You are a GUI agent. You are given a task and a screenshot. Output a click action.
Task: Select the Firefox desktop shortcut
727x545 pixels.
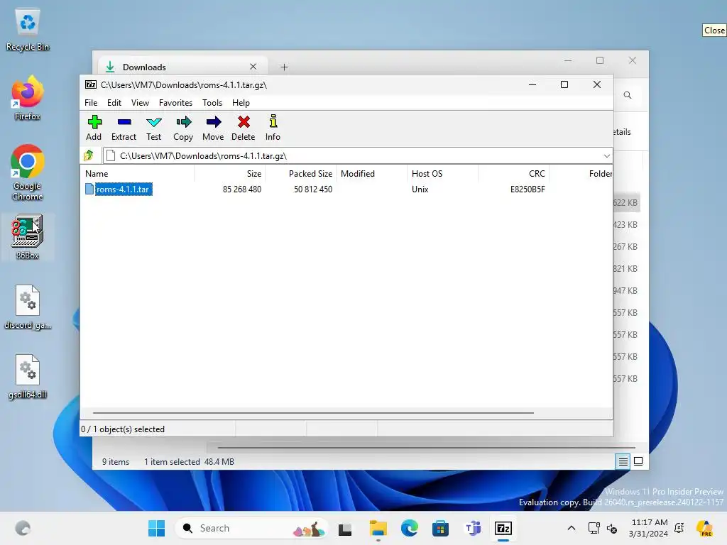click(x=28, y=99)
